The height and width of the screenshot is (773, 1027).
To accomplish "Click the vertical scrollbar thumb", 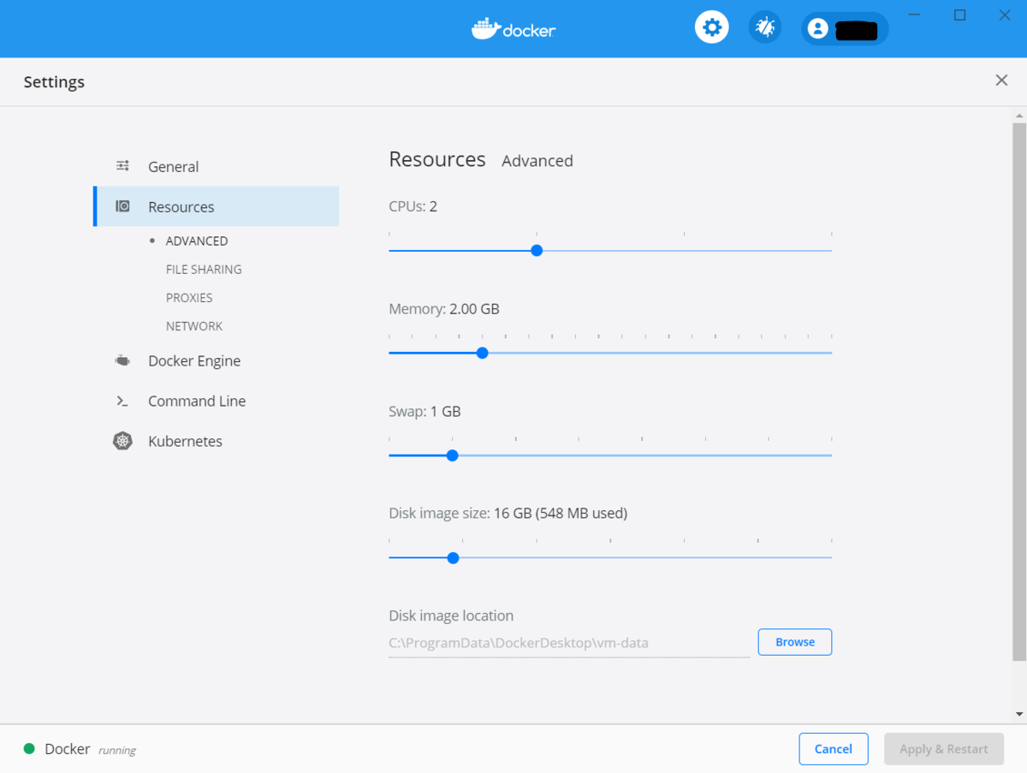I will click(1019, 391).
